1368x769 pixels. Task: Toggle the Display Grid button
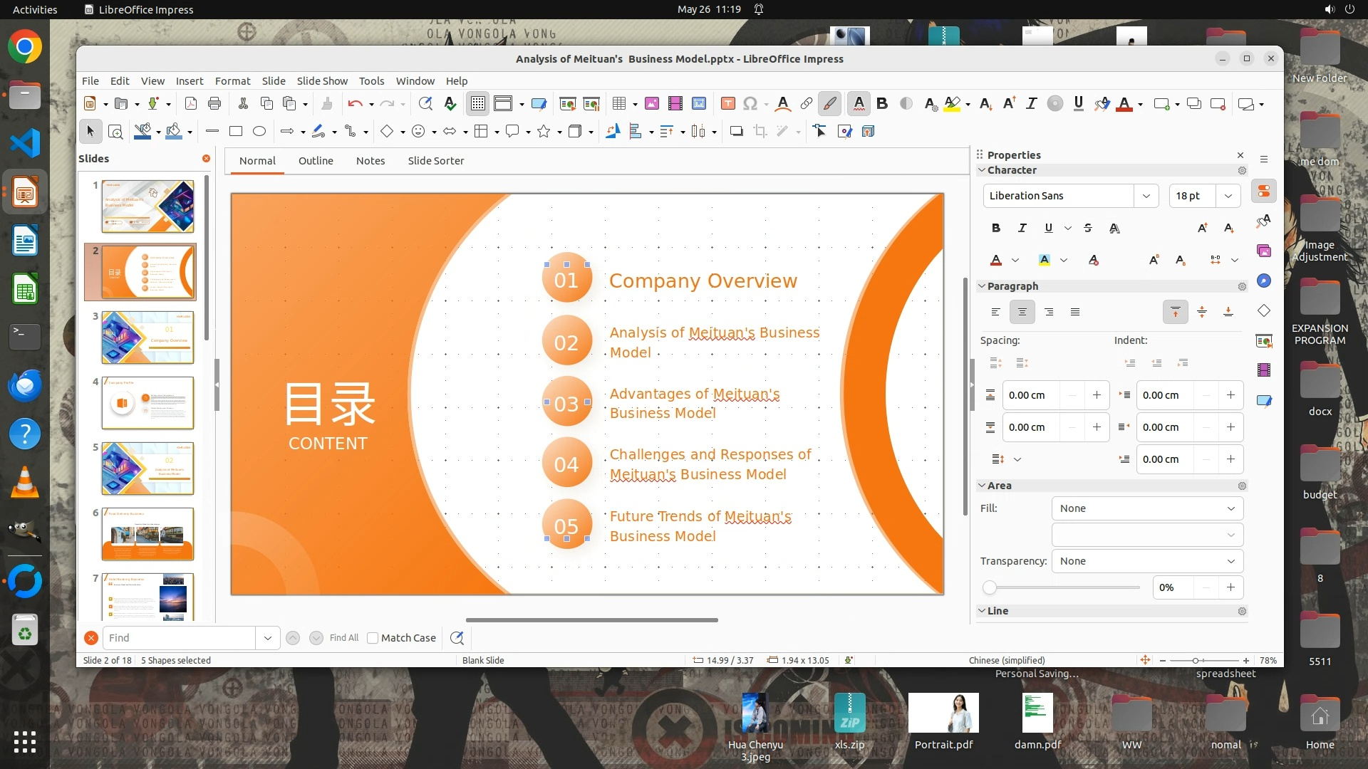(477, 104)
